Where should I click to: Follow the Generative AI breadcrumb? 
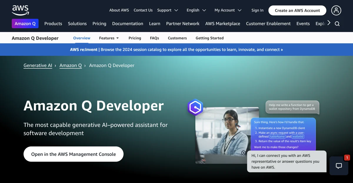38,65
